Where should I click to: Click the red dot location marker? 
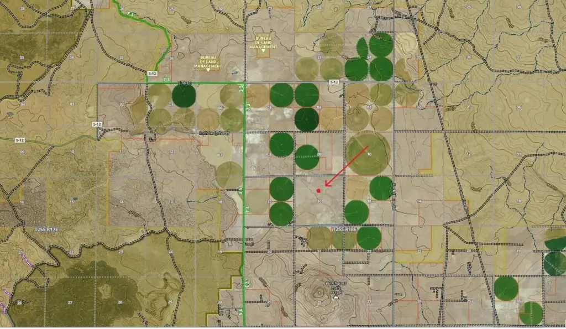click(319, 191)
